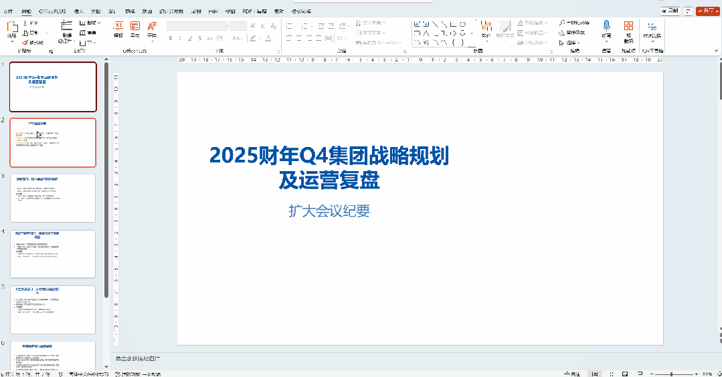The height and width of the screenshot is (377, 722).
Task: Click the zoom slider handle
Action: (672, 374)
